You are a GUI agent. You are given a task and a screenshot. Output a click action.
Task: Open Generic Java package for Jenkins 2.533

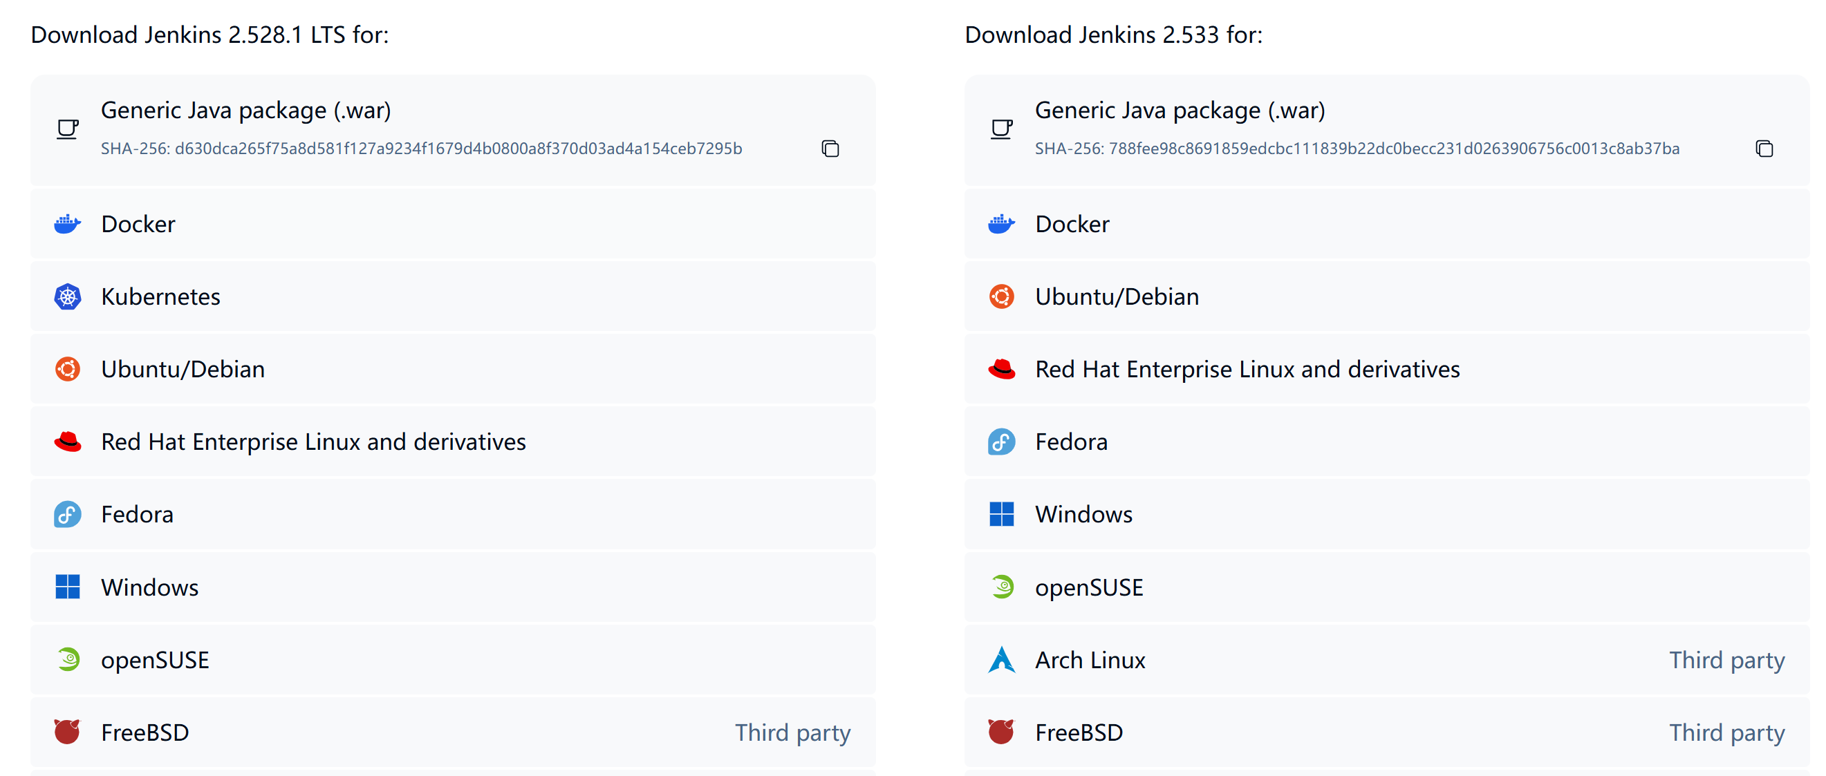[1180, 111]
